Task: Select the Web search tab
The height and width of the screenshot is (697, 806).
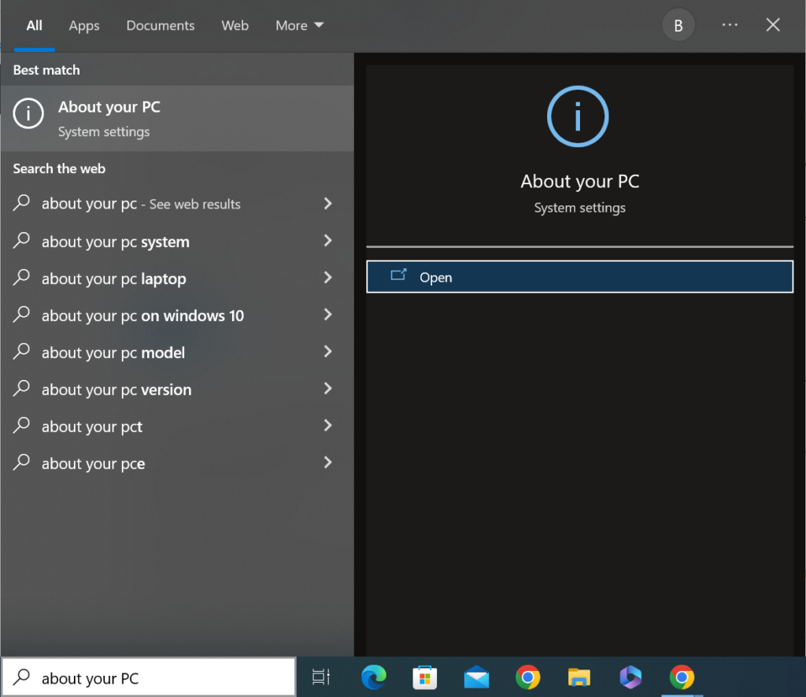Action: tap(235, 26)
